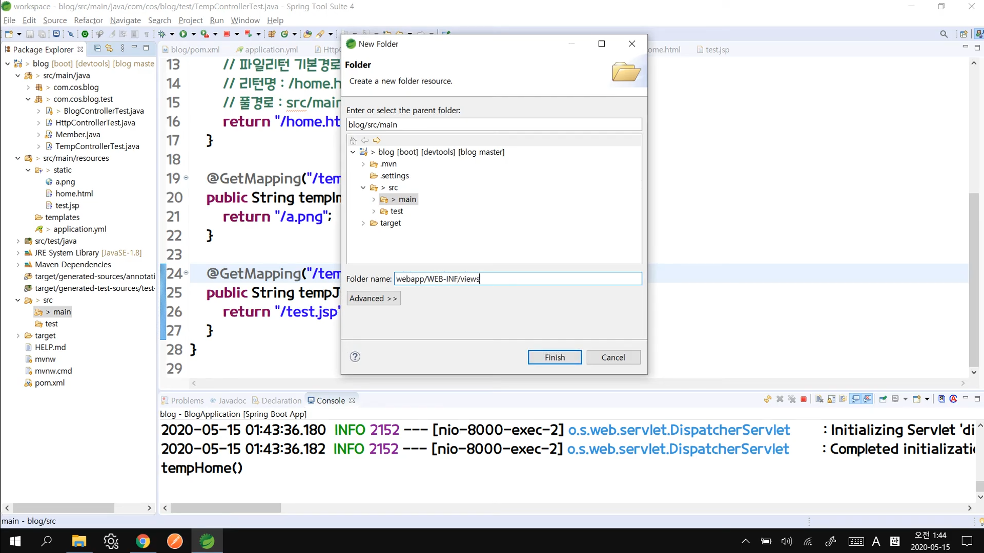Click the Console horizontal scrollbar thumb
Viewport: 984px width, 553px height.
click(225, 508)
